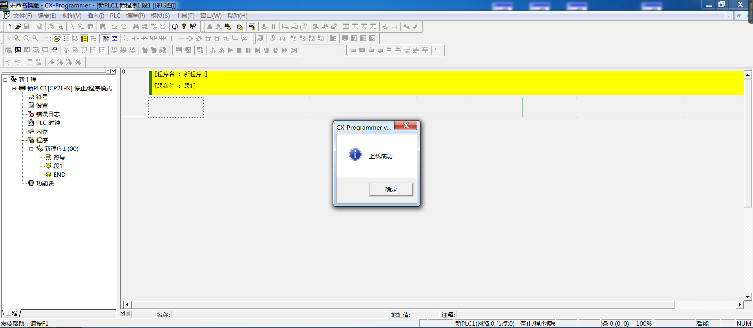Viewport: 753px width, 328px height.
Task: Select 错误日志 in the project tree
Action: [48, 114]
